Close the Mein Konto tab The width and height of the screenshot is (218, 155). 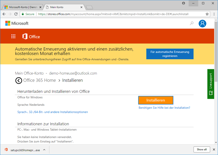[x=81, y=7]
